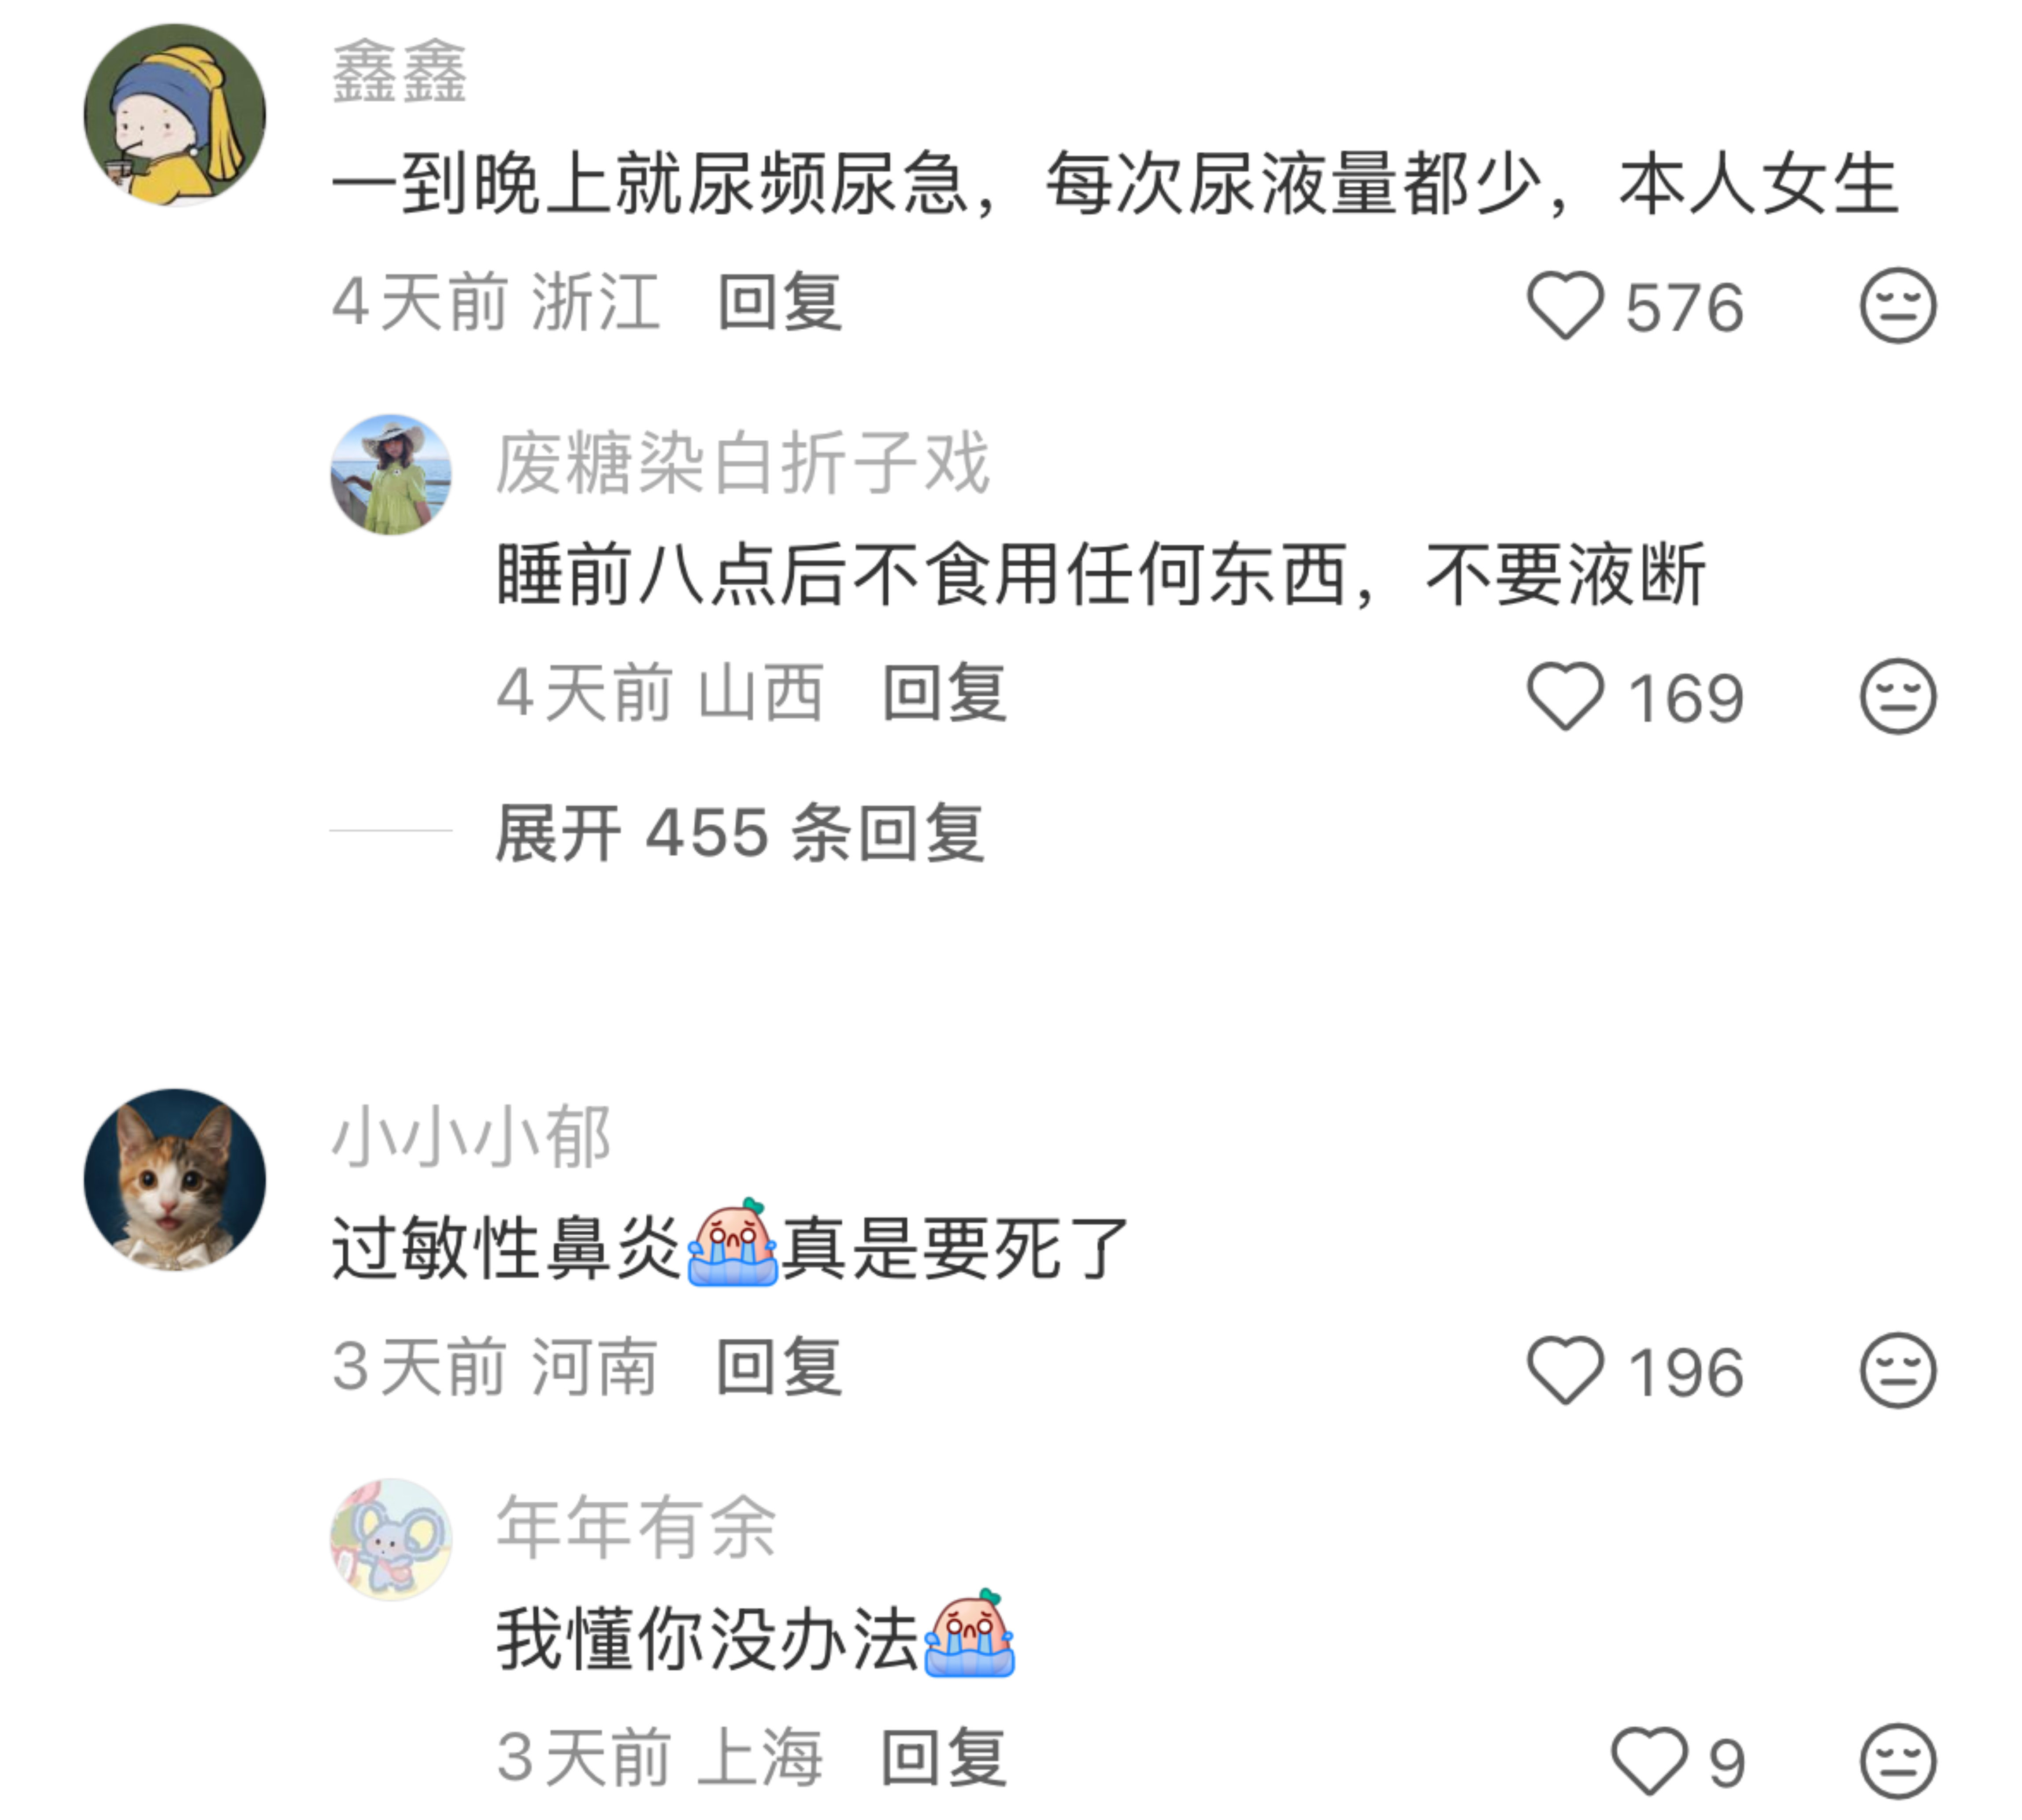Reply to 年年有余 from 上海
This screenshot has height=1820, width=2022.
click(x=944, y=1757)
